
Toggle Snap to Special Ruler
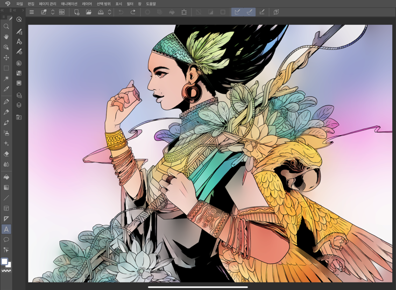250,12
